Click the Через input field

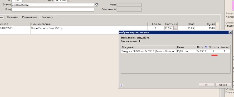(x=129, y=5)
